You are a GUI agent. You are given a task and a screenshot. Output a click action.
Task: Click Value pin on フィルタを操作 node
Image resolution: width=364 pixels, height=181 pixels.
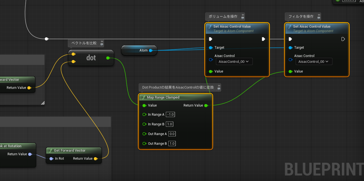click(290, 71)
